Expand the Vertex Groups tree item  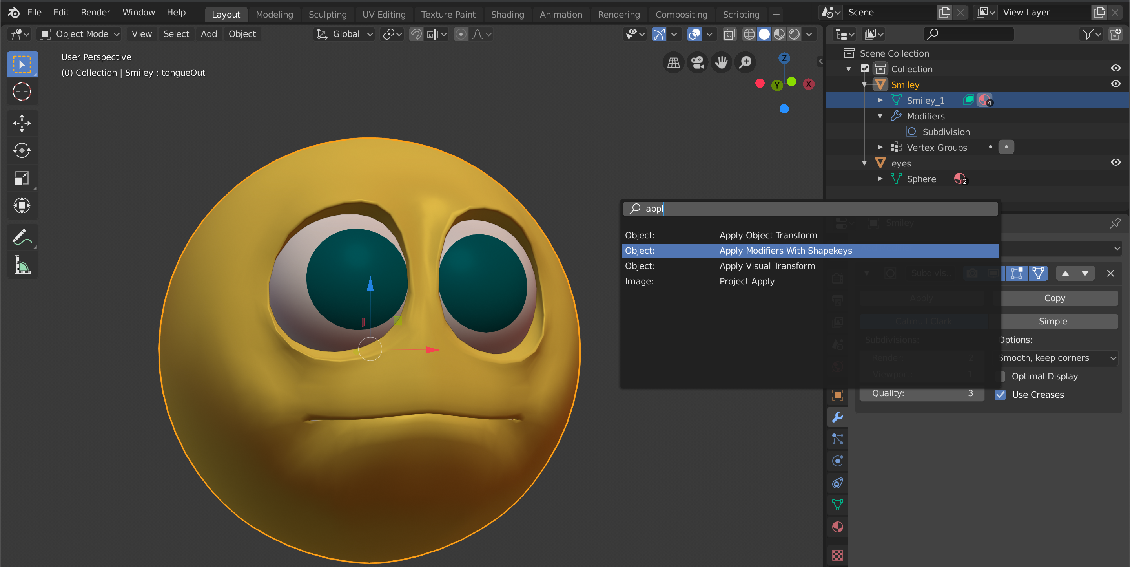point(880,148)
